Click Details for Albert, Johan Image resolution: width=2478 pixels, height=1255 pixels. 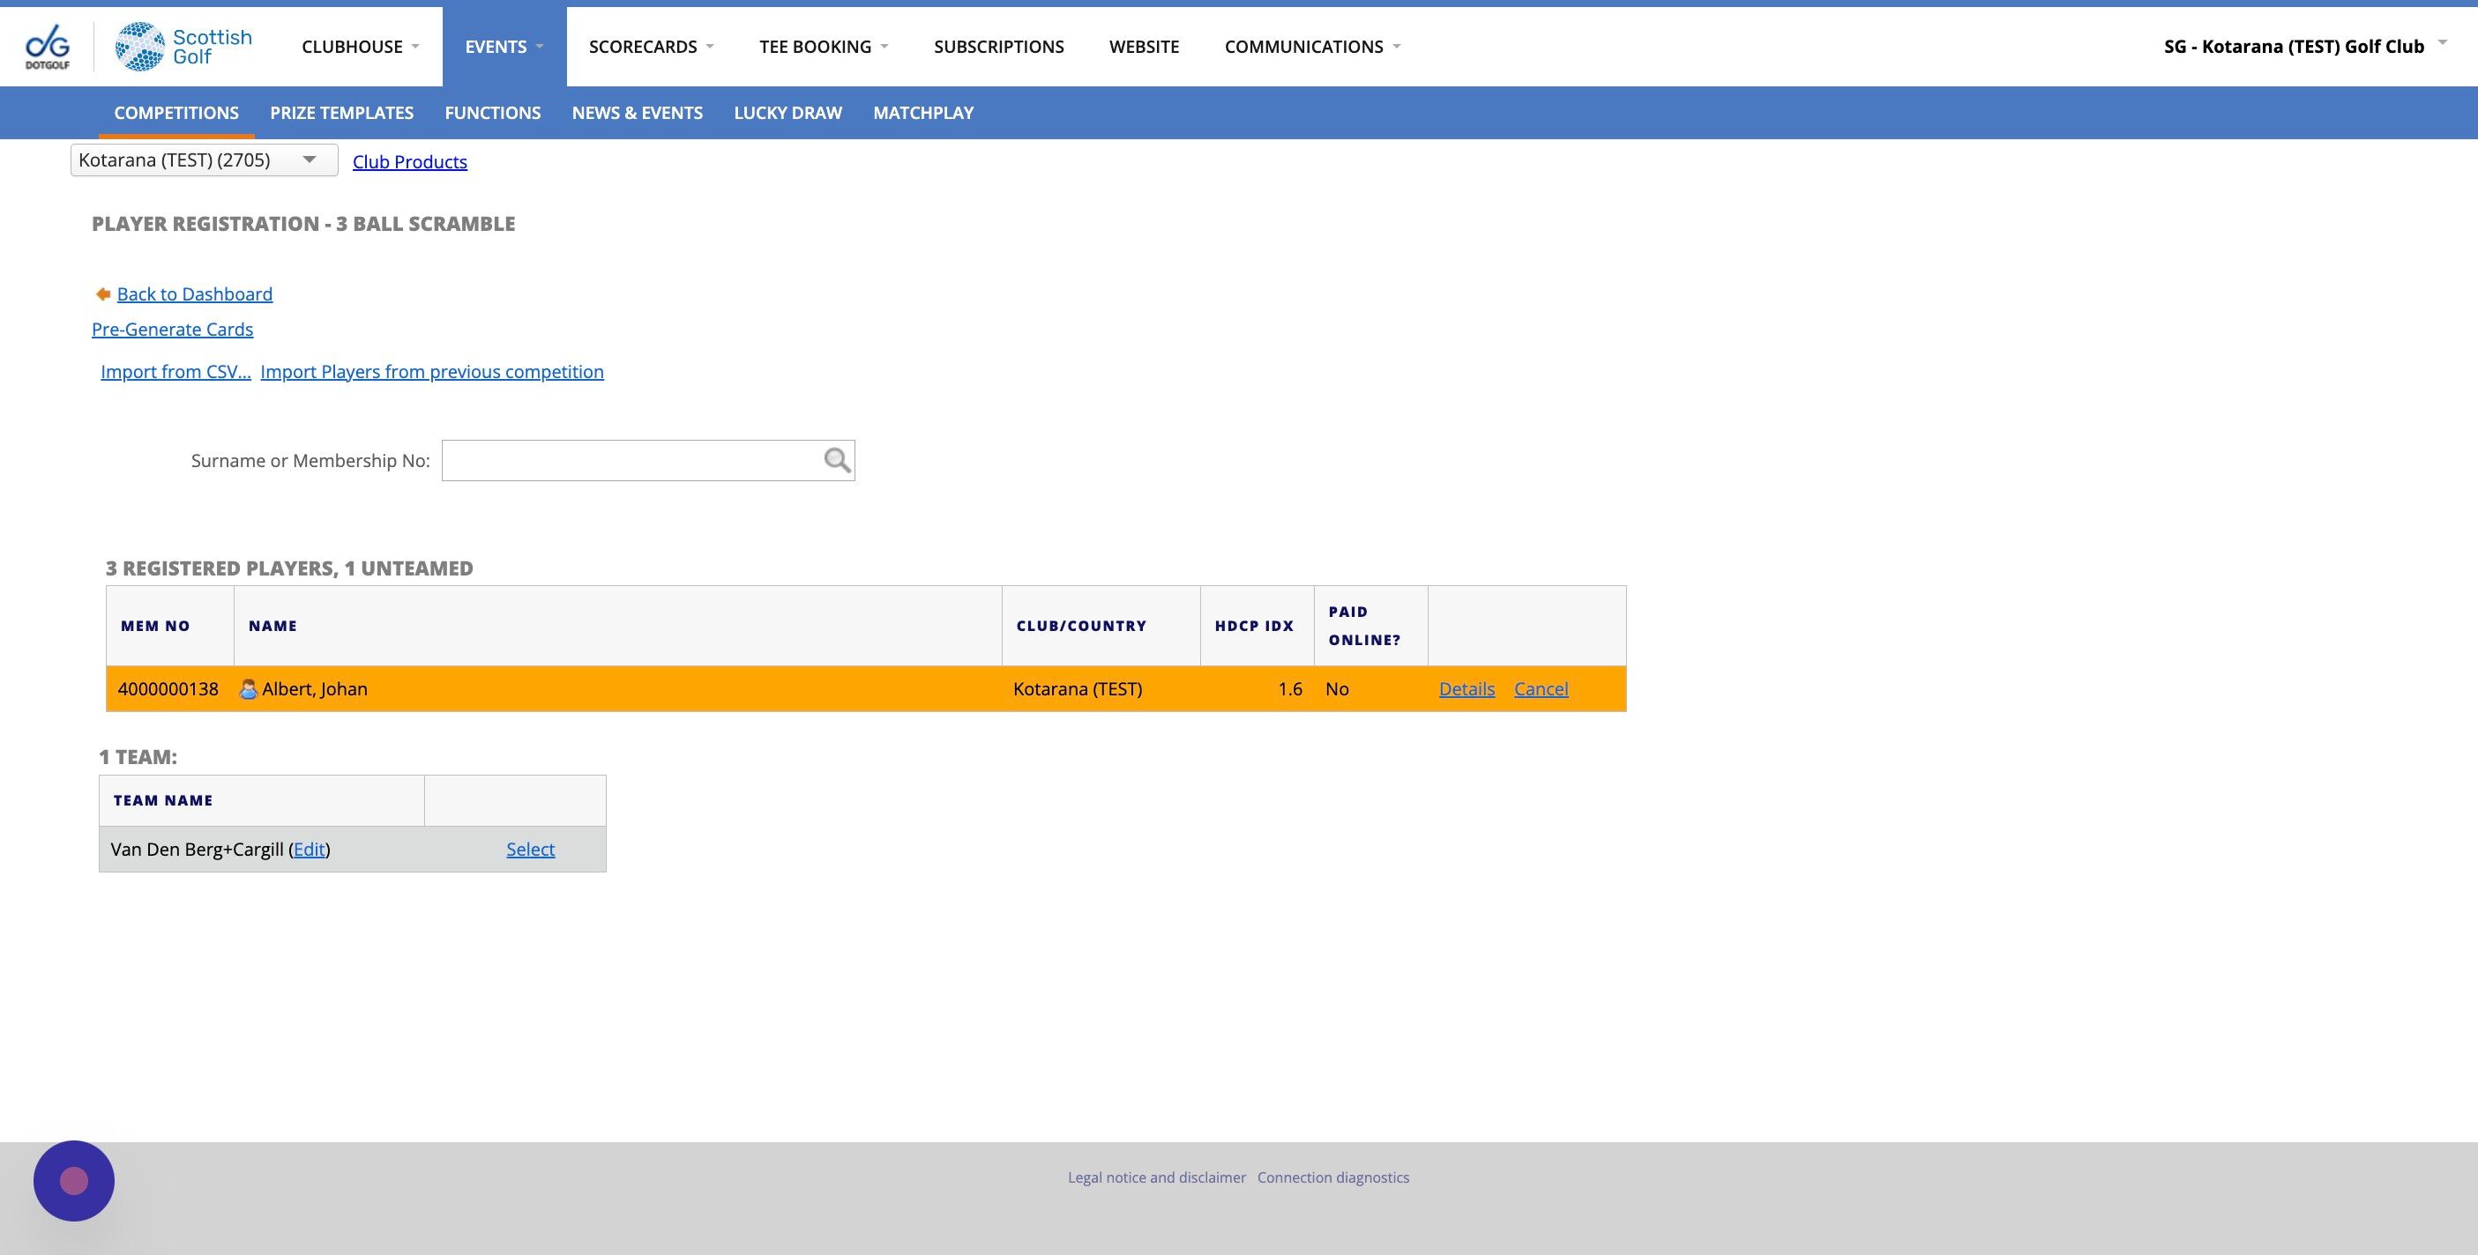tap(1466, 689)
